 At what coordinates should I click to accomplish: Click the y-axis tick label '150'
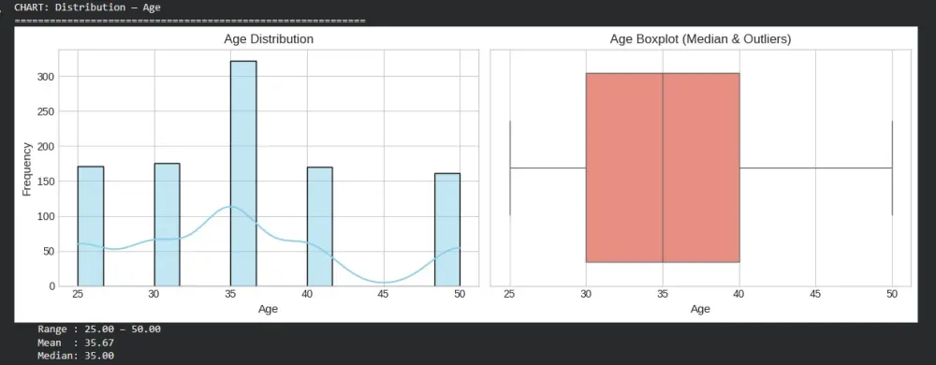click(46, 182)
